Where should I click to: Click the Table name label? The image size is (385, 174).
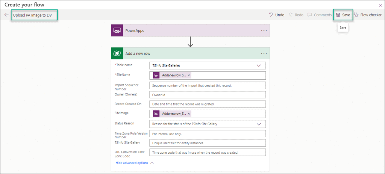tap(123, 65)
